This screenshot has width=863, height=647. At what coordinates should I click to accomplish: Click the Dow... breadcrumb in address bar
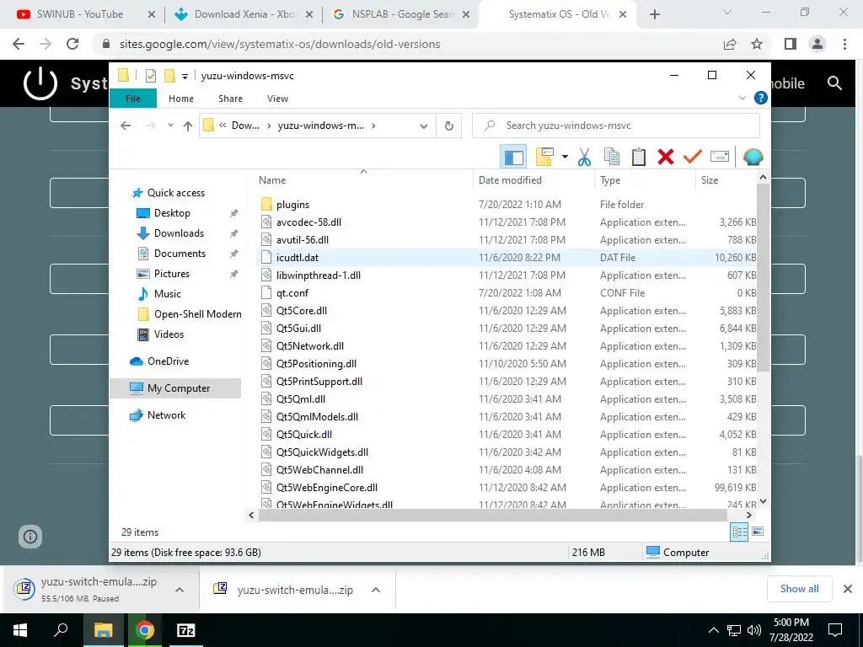tap(245, 126)
